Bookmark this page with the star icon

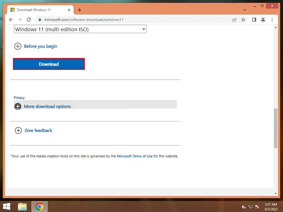pyautogui.click(x=243, y=20)
